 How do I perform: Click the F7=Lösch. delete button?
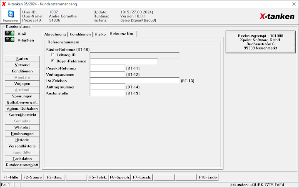[x=142, y=177]
